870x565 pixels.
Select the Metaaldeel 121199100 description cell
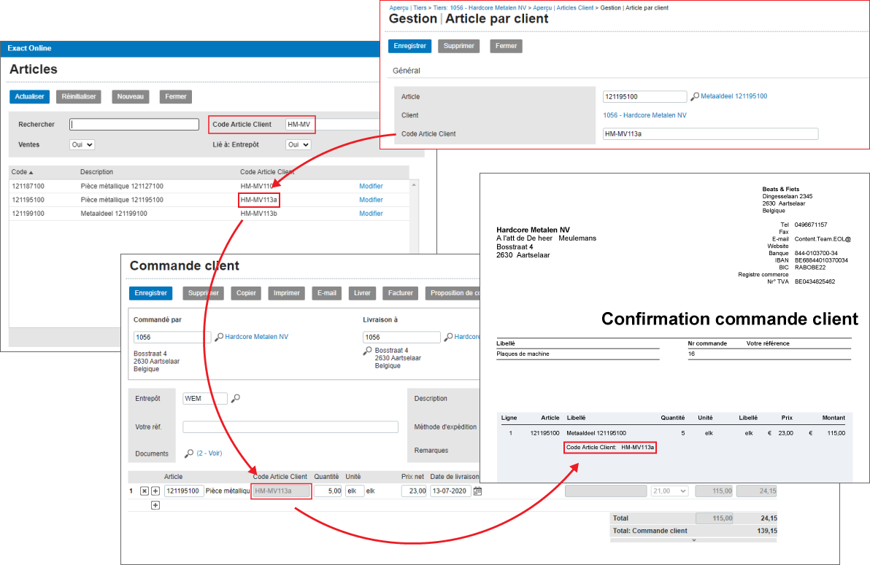(x=114, y=214)
